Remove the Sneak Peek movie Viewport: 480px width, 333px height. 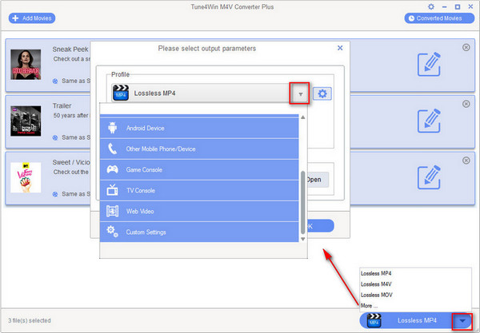click(x=466, y=47)
